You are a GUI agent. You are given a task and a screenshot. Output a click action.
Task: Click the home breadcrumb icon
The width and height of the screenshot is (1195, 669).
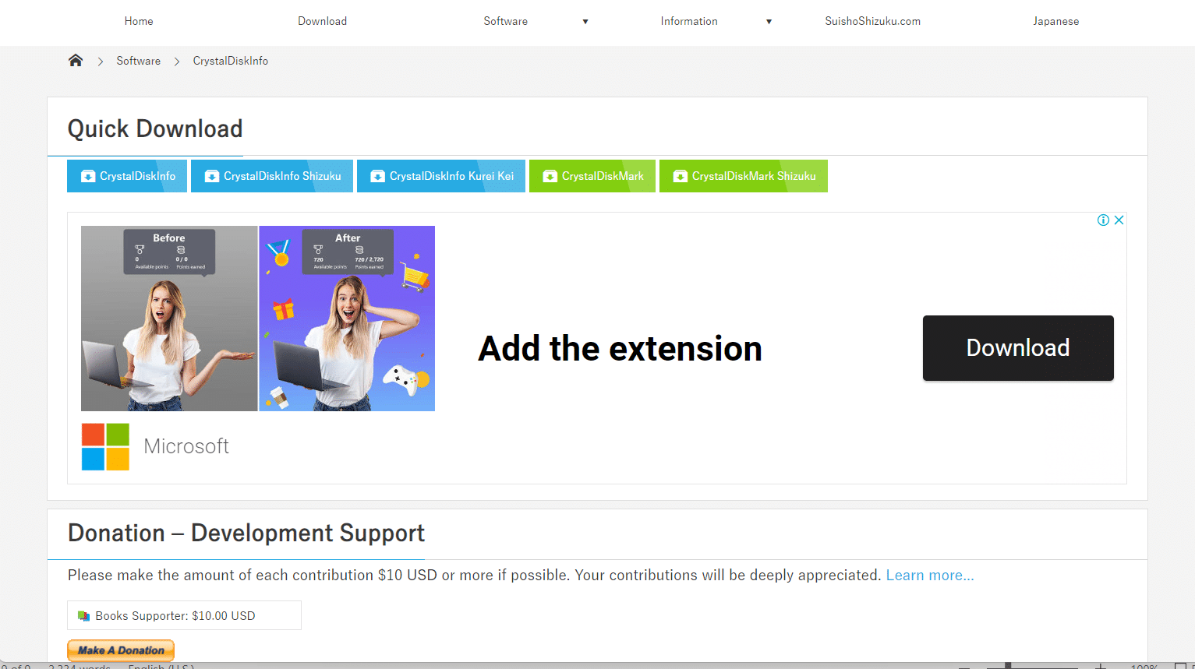point(76,61)
